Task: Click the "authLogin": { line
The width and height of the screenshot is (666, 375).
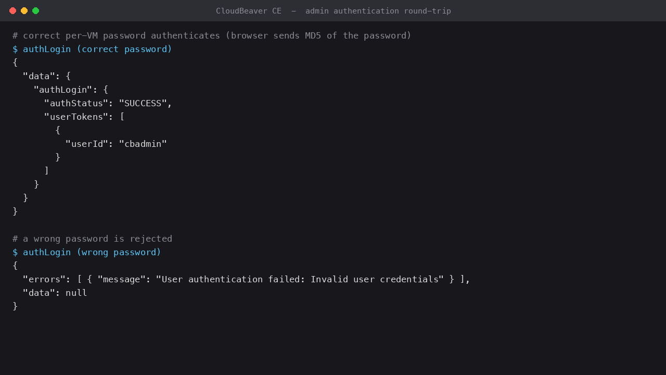Action: [x=71, y=90]
